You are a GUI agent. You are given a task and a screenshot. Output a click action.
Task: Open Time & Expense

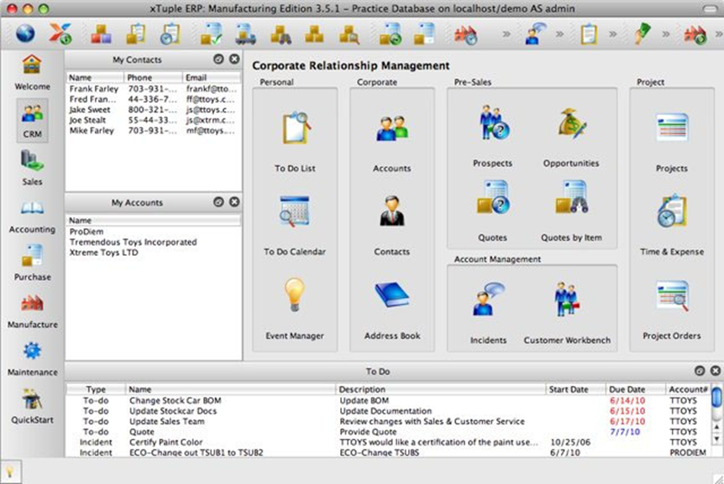(x=672, y=211)
